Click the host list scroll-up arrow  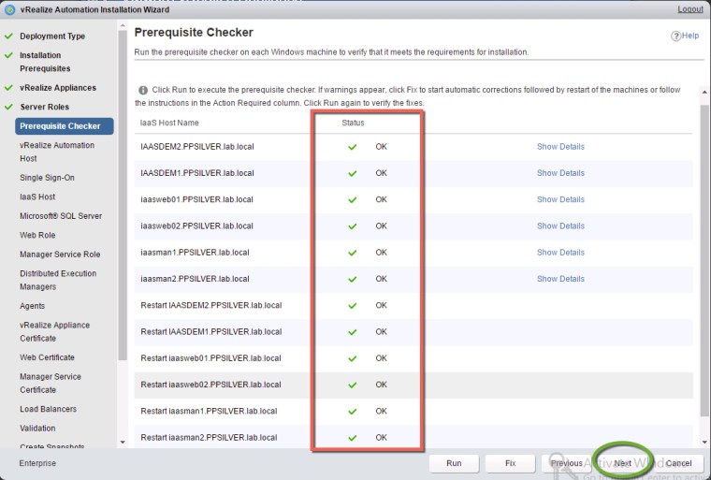tap(704, 92)
